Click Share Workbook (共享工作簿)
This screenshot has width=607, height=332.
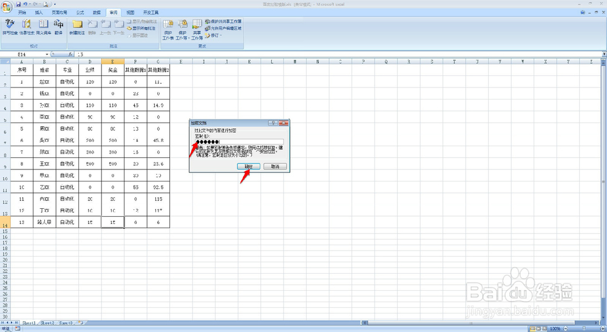click(x=197, y=30)
